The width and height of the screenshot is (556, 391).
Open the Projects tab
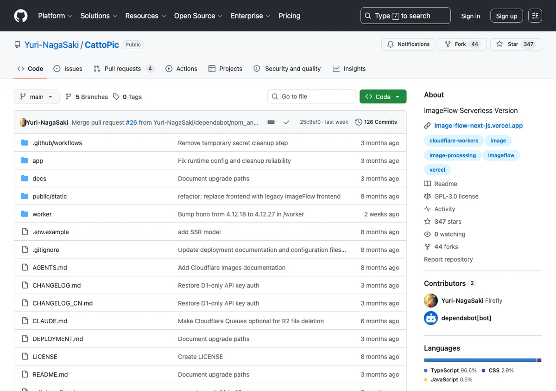[x=225, y=69]
